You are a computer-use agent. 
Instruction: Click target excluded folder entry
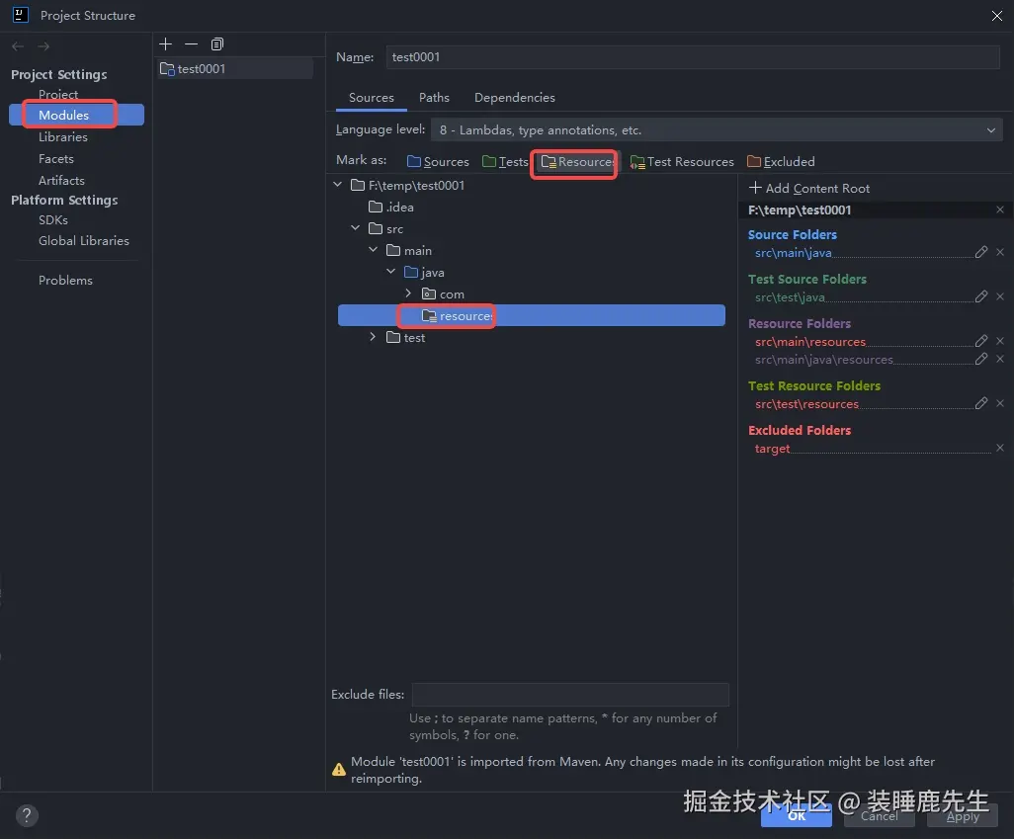[772, 449]
